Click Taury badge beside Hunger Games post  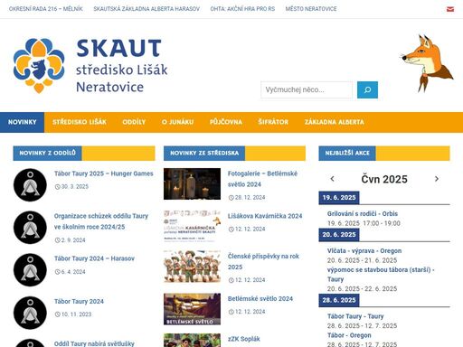(30, 185)
